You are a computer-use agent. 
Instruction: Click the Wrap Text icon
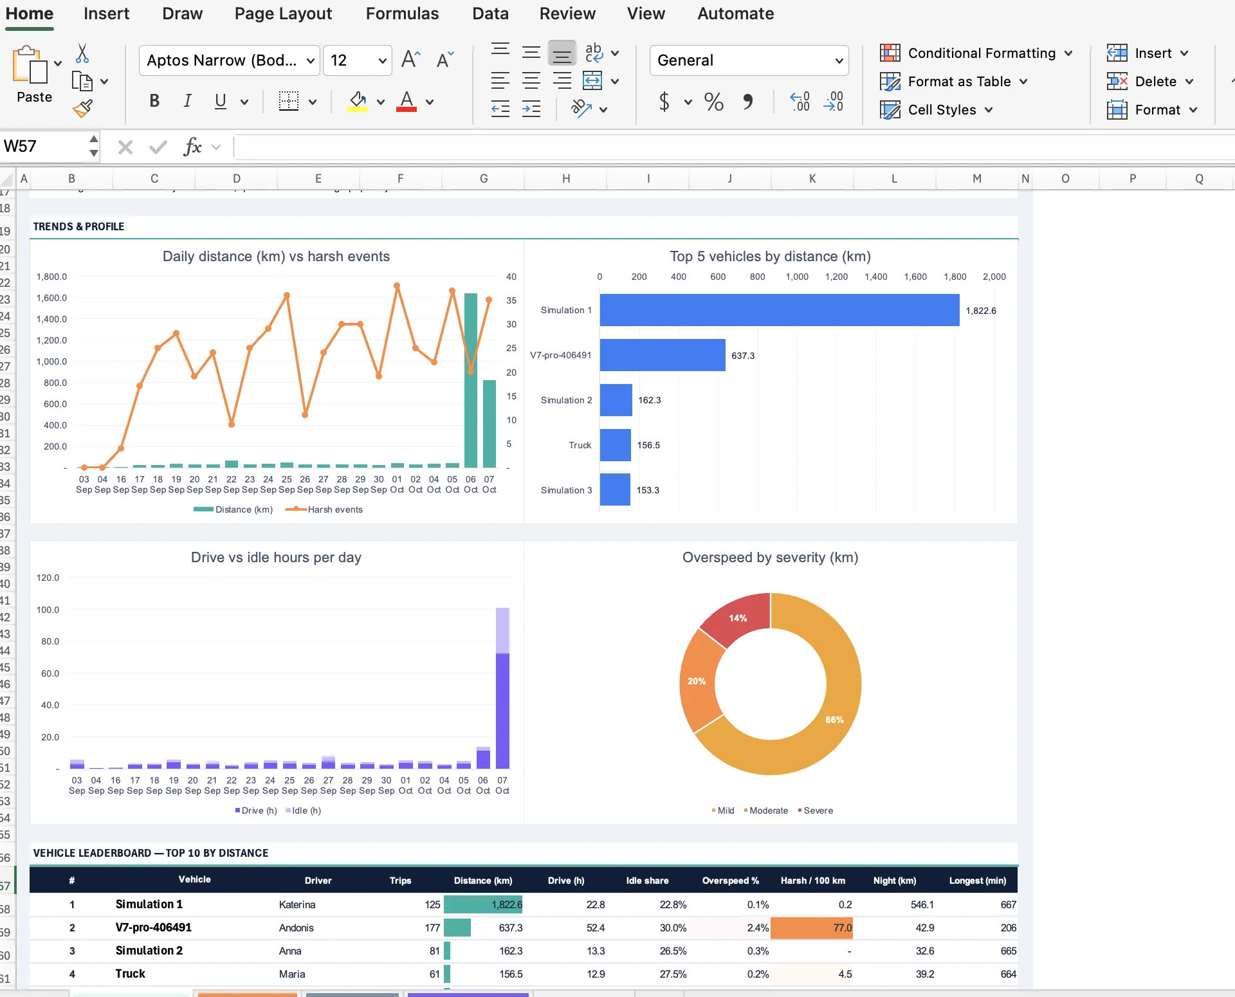(594, 53)
